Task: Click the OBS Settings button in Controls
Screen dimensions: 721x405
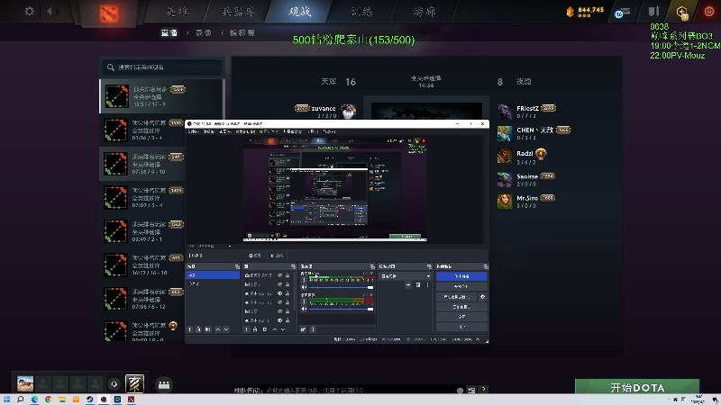Action: (x=461, y=317)
